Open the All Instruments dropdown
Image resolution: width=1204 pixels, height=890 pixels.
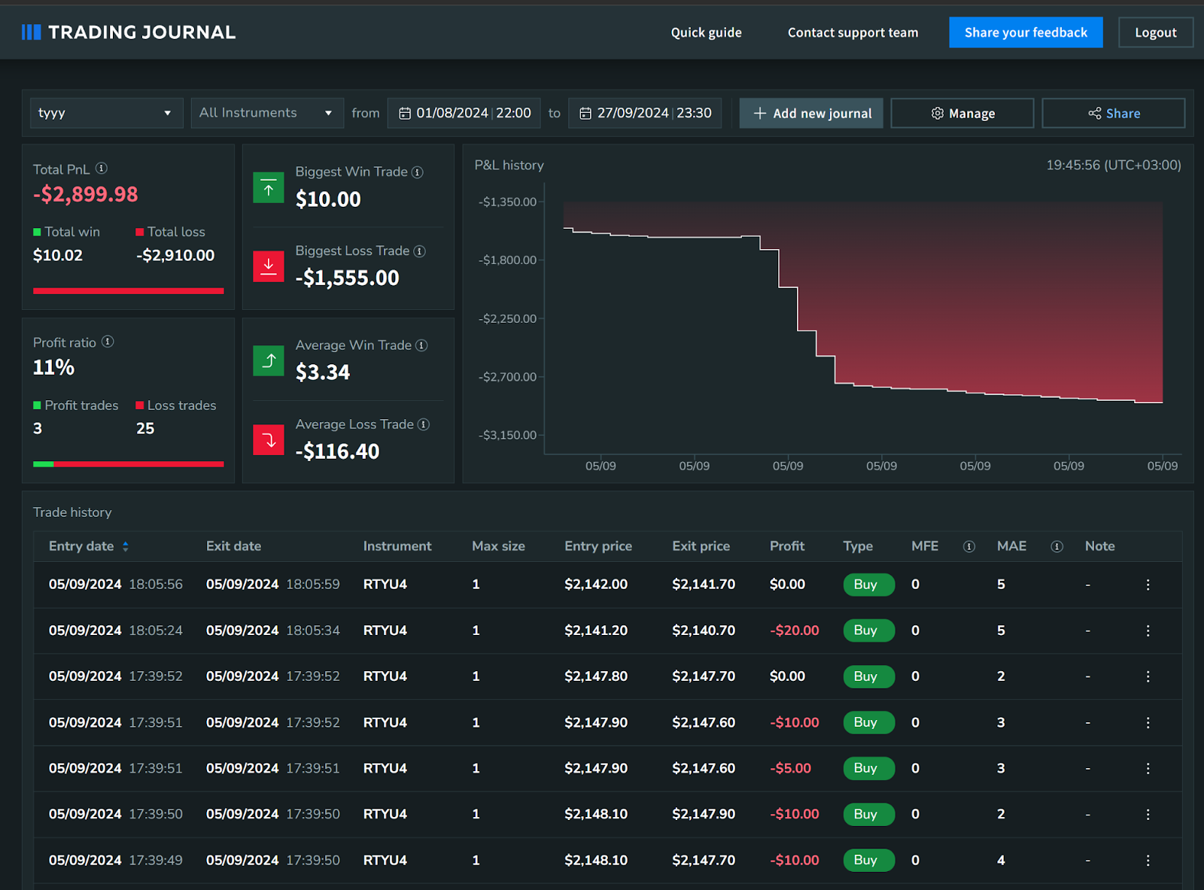coord(266,113)
